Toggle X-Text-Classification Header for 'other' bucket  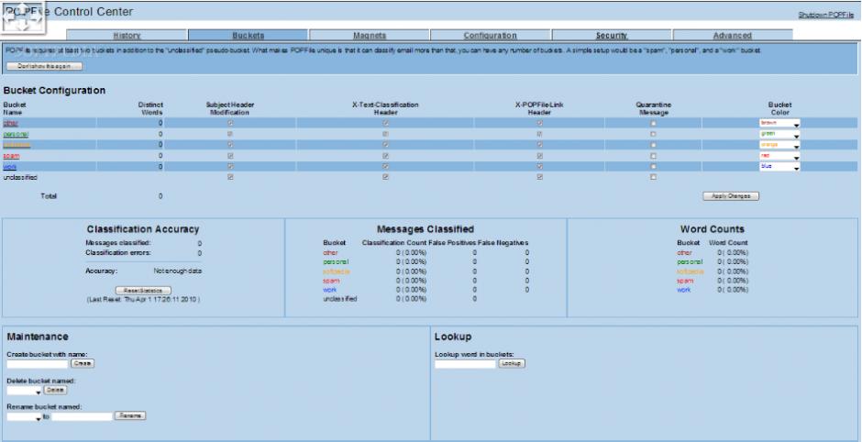point(385,123)
